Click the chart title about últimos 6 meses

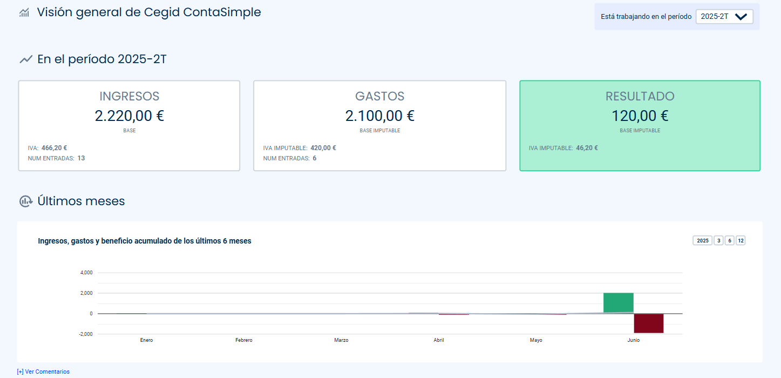[x=145, y=241]
